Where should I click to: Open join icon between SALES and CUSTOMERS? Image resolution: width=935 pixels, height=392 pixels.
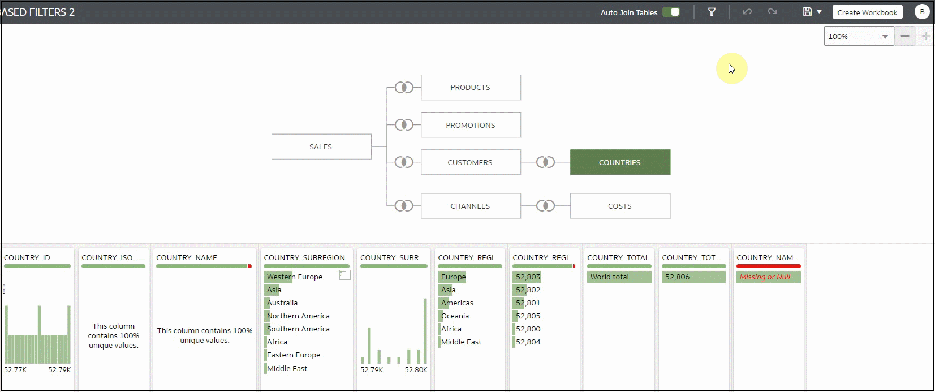coord(404,162)
